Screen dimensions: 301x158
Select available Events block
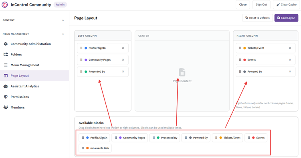(x=256, y=138)
